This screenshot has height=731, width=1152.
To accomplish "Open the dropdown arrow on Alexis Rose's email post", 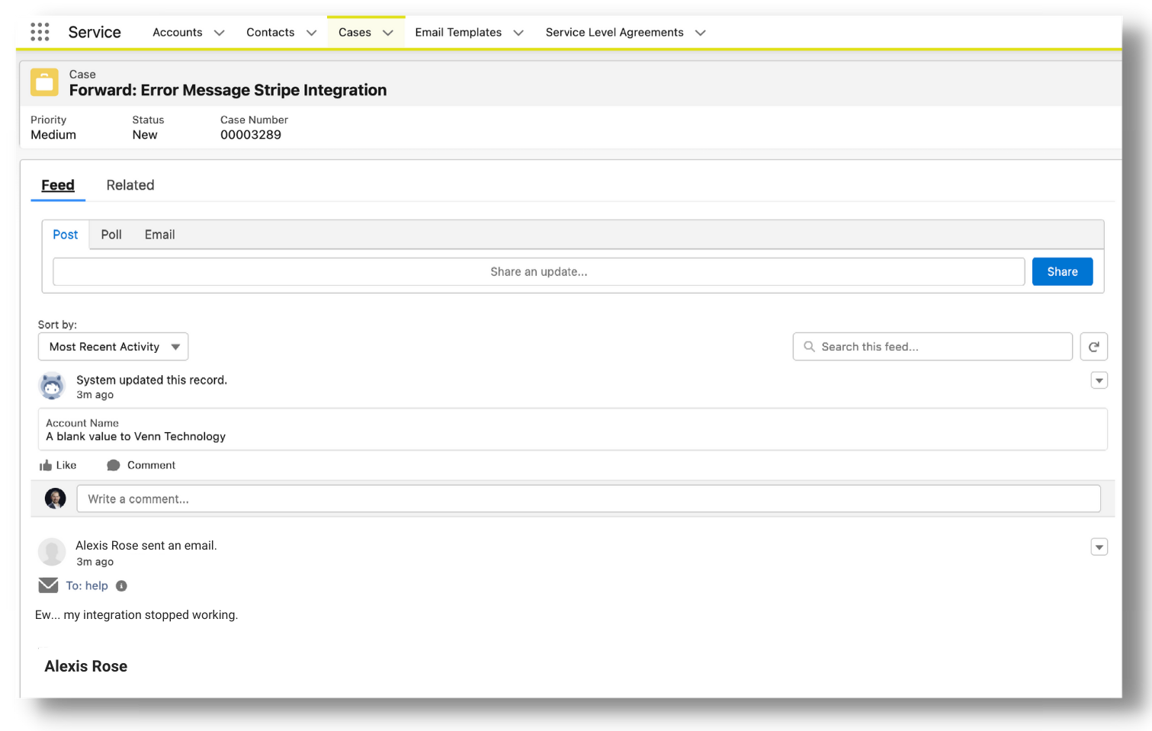I will pos(1099,547).
